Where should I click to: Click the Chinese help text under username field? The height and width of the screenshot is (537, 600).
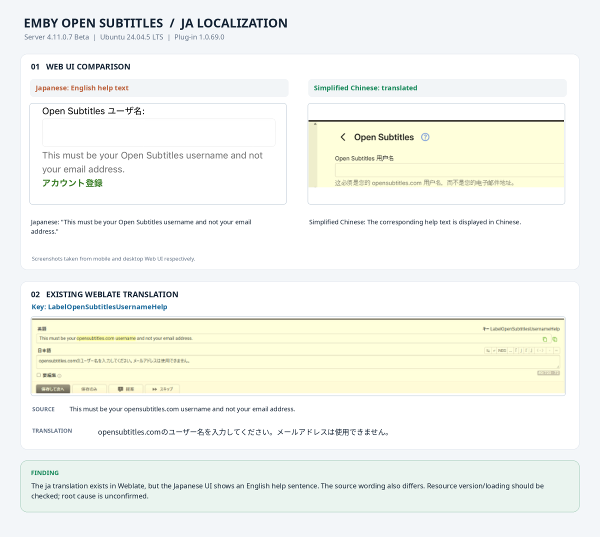point(425,183)
